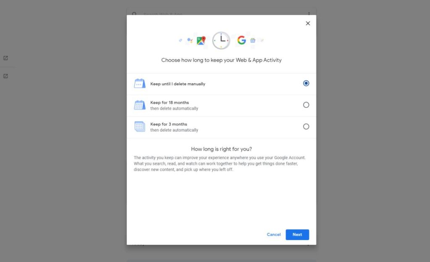Click the calendar icon next to Keep until I delete manually
The width and height of the screenshot is (430, 262).
(140, 83)
